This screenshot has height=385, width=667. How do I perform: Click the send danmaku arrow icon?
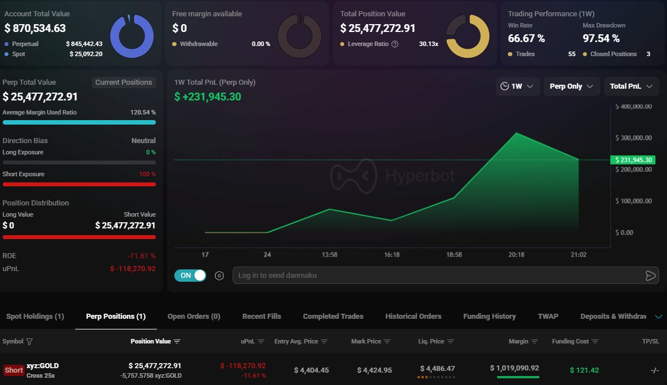pos(650,276)
